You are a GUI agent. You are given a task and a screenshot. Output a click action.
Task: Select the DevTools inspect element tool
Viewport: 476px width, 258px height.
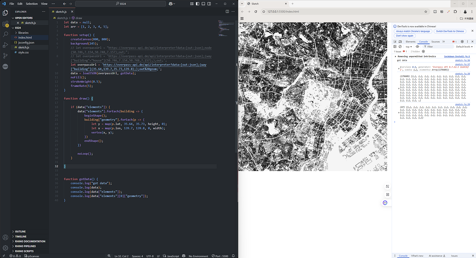pos(395,41)
